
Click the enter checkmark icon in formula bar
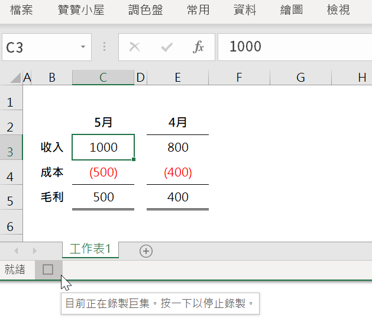[x=167, y=47]
